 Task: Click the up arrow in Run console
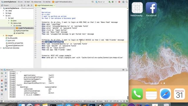(x=6, y=73)
